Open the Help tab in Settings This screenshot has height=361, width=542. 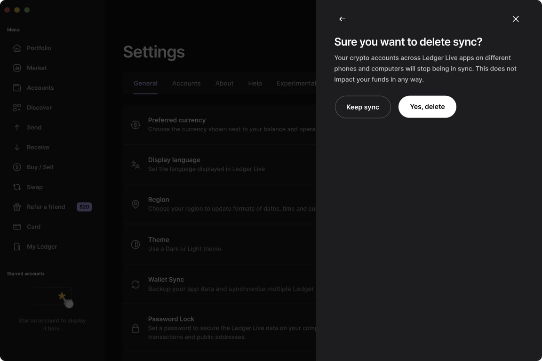coord(255,83)
